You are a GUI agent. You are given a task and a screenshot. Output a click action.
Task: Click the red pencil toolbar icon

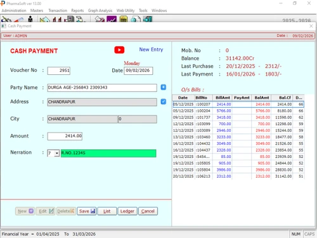tap(18, 20)
